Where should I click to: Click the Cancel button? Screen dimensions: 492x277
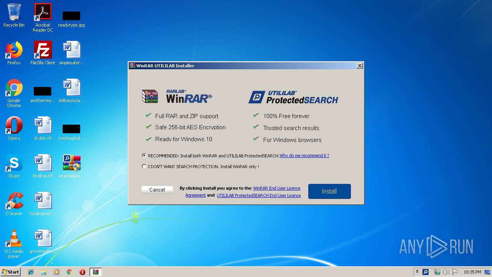(157, 190)
